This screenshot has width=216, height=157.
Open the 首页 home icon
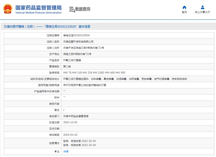184,7
